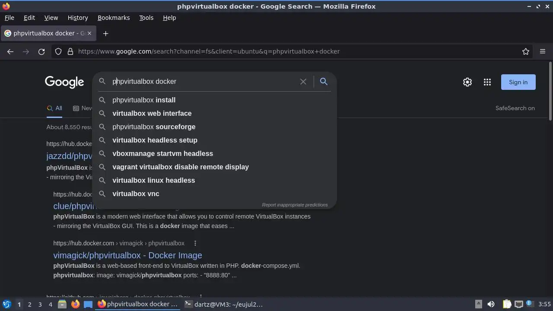Choose suggestion phpvirtualbox install

pos(214,100)
